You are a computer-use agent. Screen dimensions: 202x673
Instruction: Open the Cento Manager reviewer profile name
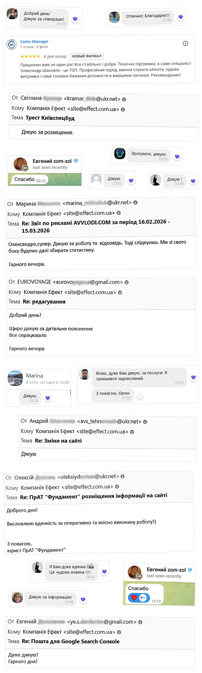(x=34, y=42)
